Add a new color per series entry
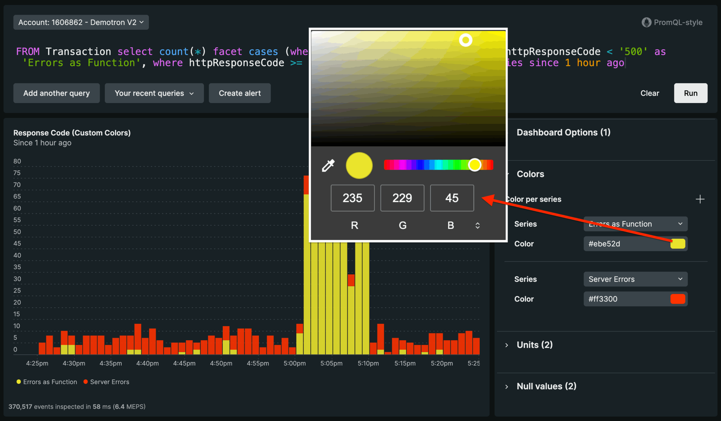 click(700, 199)
